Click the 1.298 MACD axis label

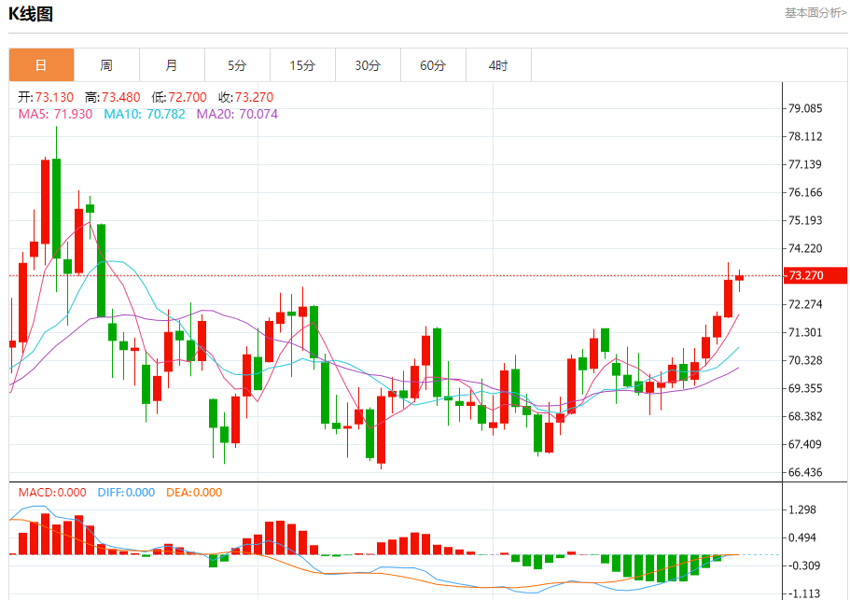(x=802, y=510)
